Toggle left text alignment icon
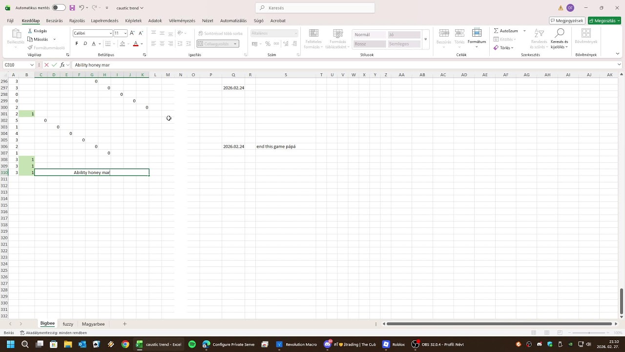Viewport: 625px width, 352px height. tap(153, 44)
